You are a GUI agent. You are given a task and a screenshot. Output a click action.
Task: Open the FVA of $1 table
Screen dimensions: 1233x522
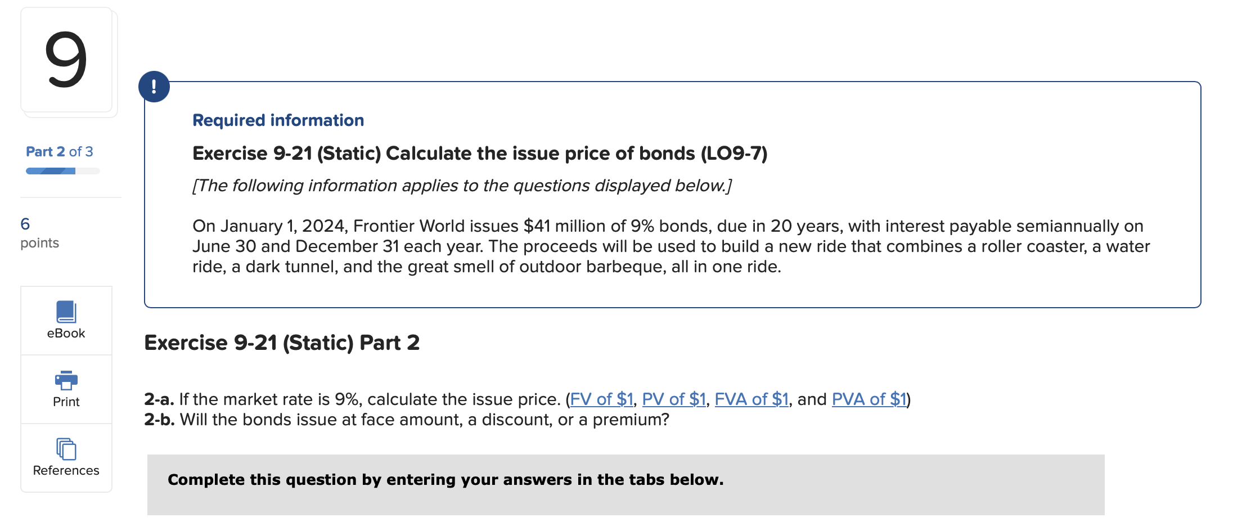pyautogui.click(x=752, y=399)
